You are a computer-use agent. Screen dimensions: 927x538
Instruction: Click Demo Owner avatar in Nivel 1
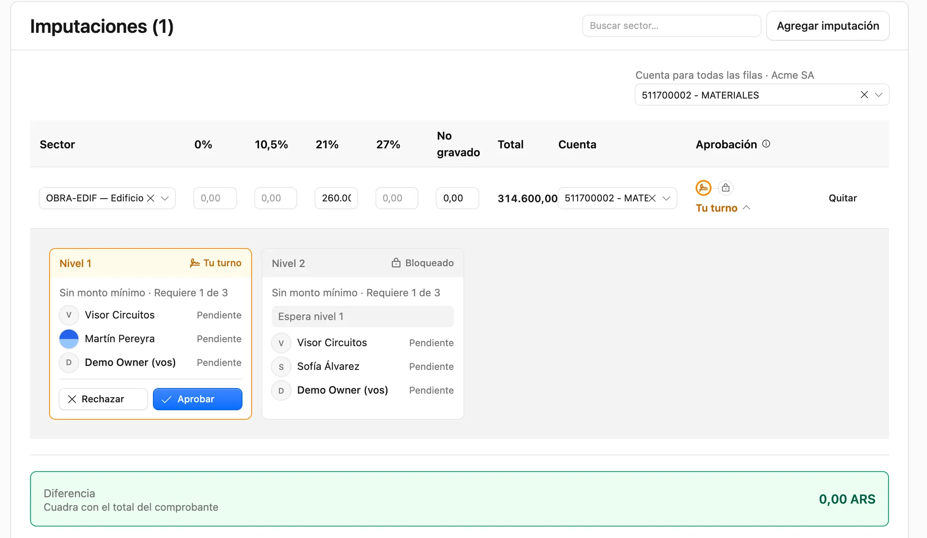[69, 363]
